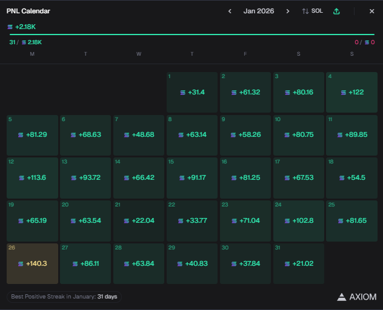Select day 12 cell showing +113.6
This screenshot has width=383, height=310.
pos(32,178)
